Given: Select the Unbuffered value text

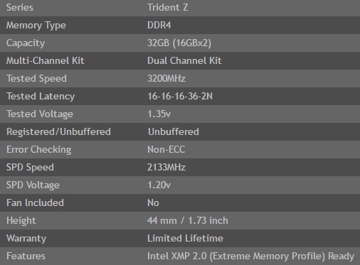Looking at the screenshot, I should pos(174,132).
